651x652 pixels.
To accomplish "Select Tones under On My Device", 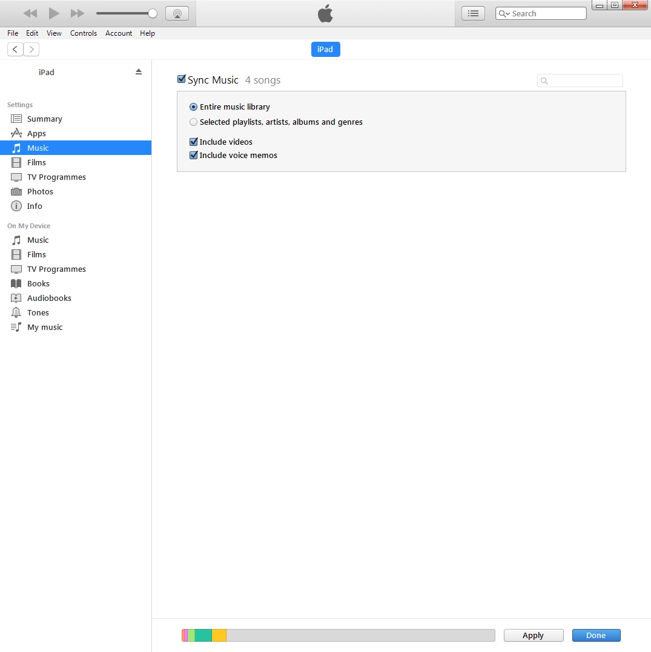I will (x=38, y=313).
